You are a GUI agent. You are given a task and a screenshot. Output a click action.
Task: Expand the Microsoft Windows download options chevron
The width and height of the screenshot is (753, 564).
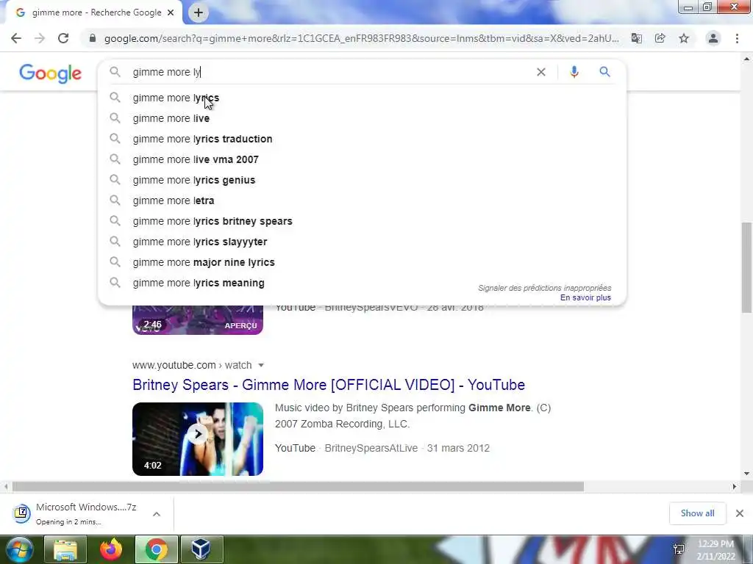[x=157, y=514]
